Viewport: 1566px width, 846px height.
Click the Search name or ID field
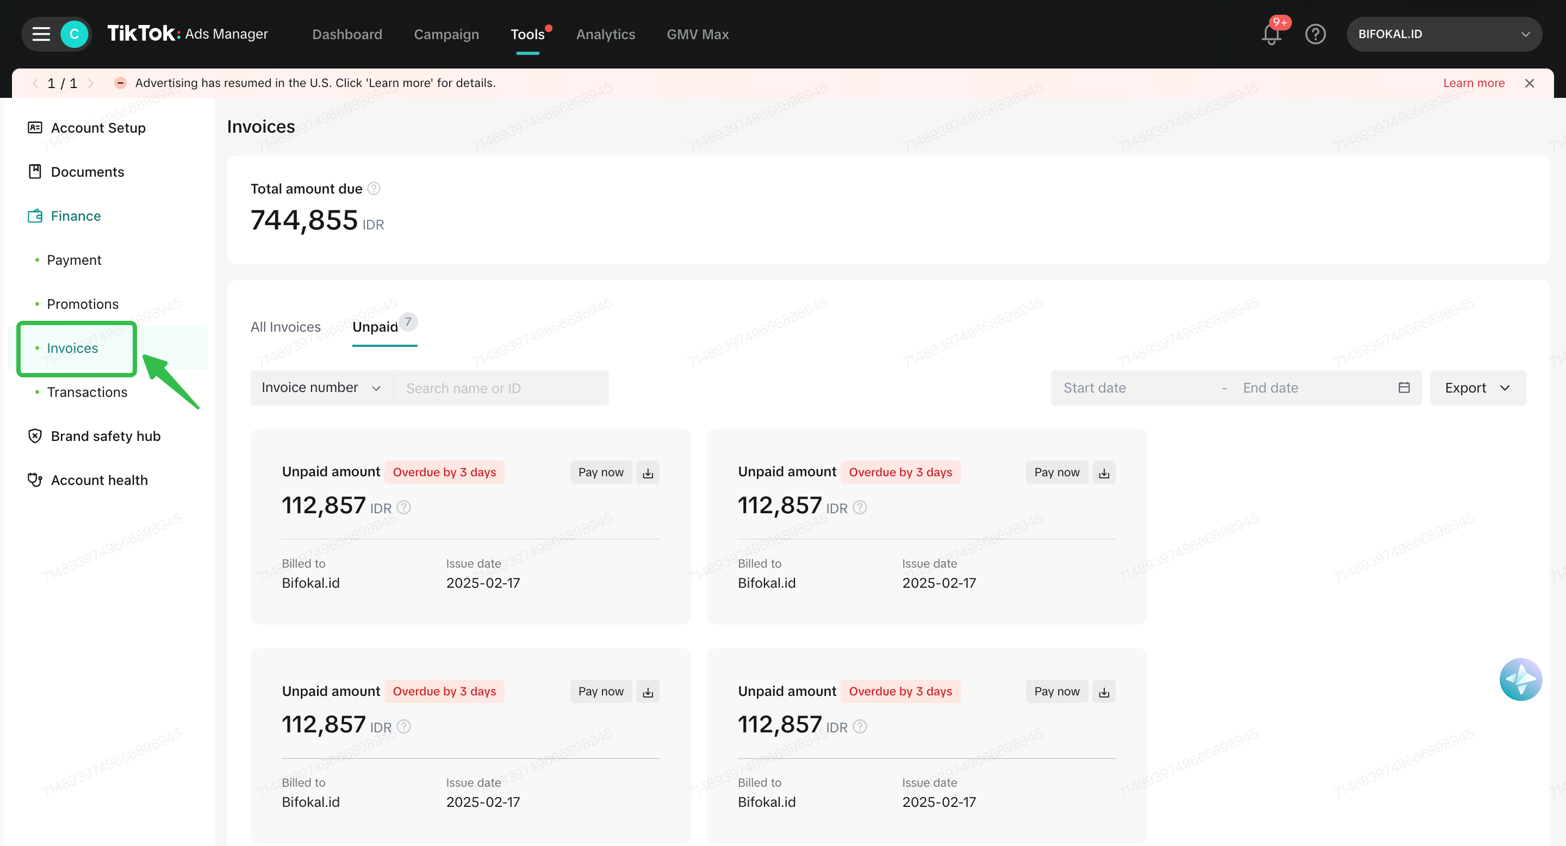pyautogui.click(x=500, y=388)
